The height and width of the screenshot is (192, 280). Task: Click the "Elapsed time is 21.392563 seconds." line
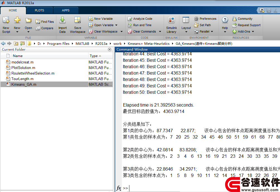tap(158, 105)
